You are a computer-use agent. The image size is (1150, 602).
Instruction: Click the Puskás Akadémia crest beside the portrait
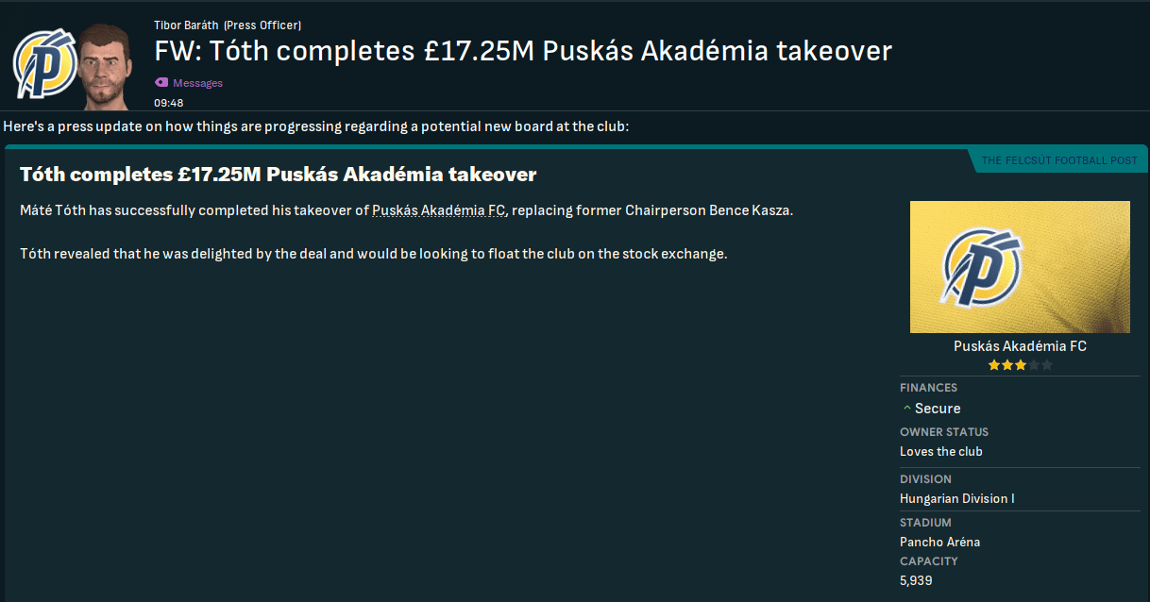tap(44, 65)
